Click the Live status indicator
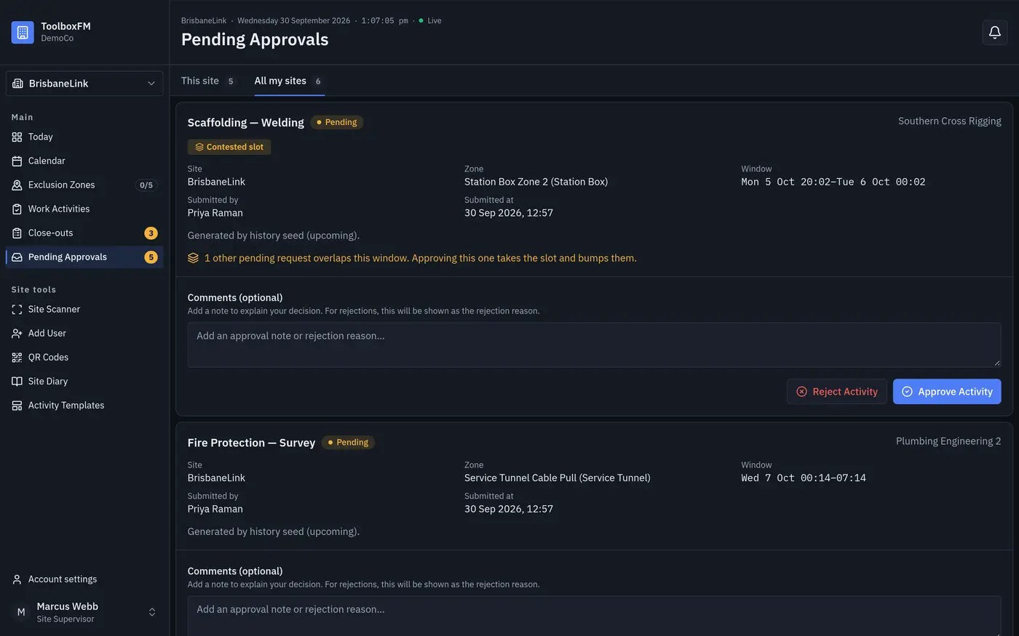This screenshot has height=636, width=1019. [x=430, y=20]
